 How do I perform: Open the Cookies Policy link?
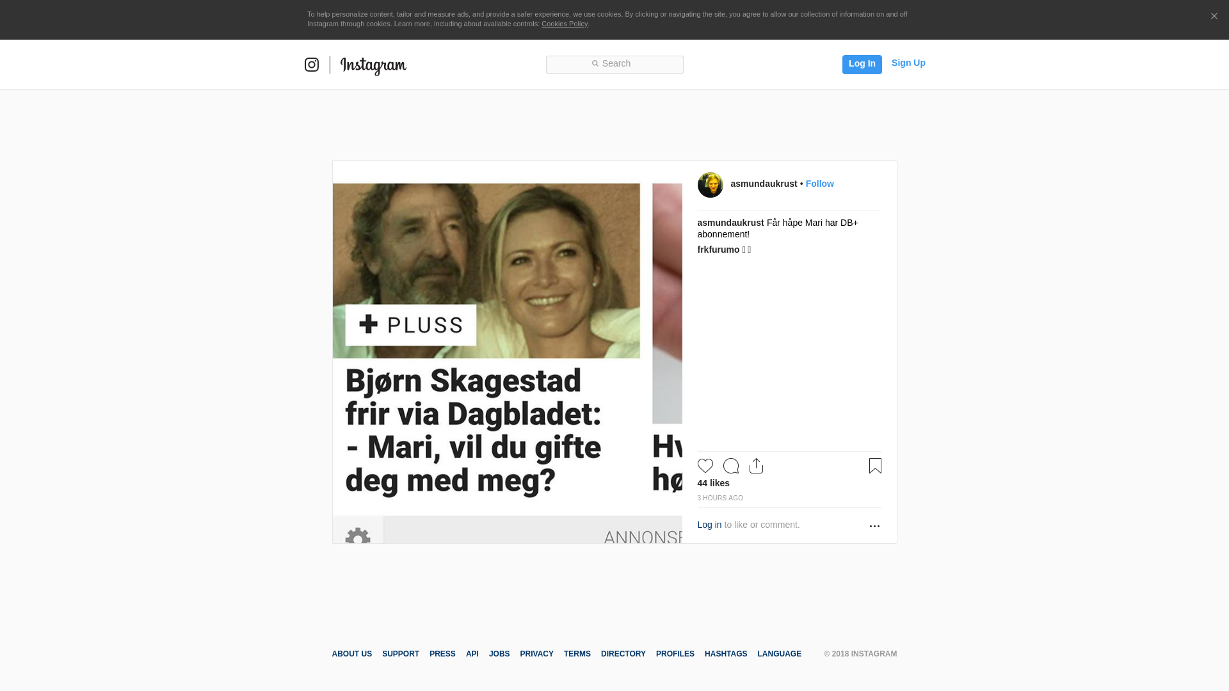pos(565,24)
